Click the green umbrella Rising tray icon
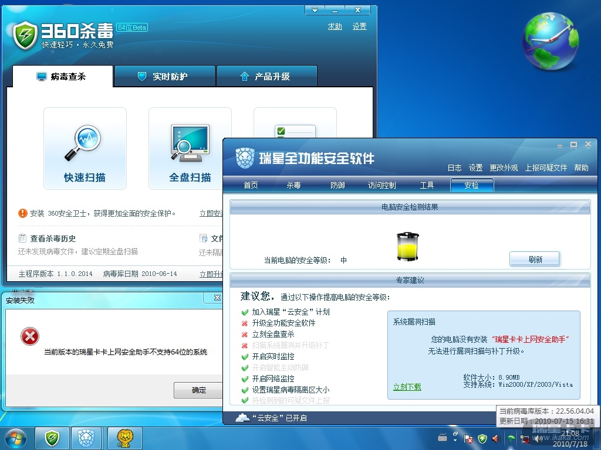This screenshot has width=601, height=450. [511, 438]
